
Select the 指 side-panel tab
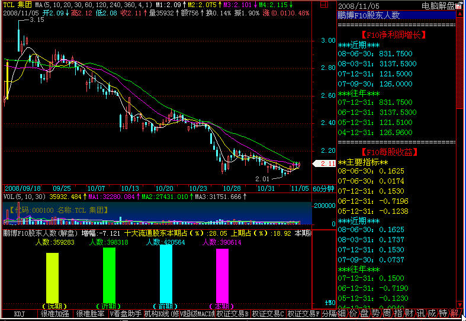pyautogui.click(x=398, y=313)
